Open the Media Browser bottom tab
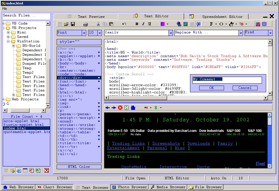This screenshot has height=191, width=279. [x=168, y=187]
